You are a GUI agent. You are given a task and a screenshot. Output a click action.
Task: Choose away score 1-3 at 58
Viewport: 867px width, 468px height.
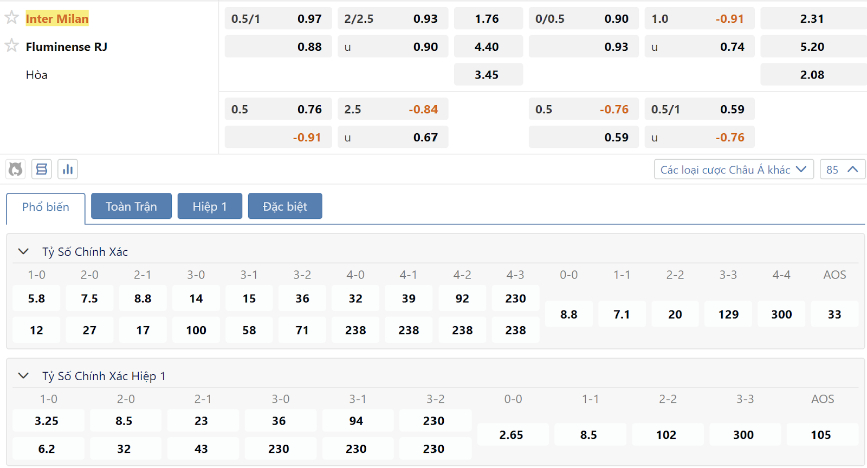click(x=249, y=330)
